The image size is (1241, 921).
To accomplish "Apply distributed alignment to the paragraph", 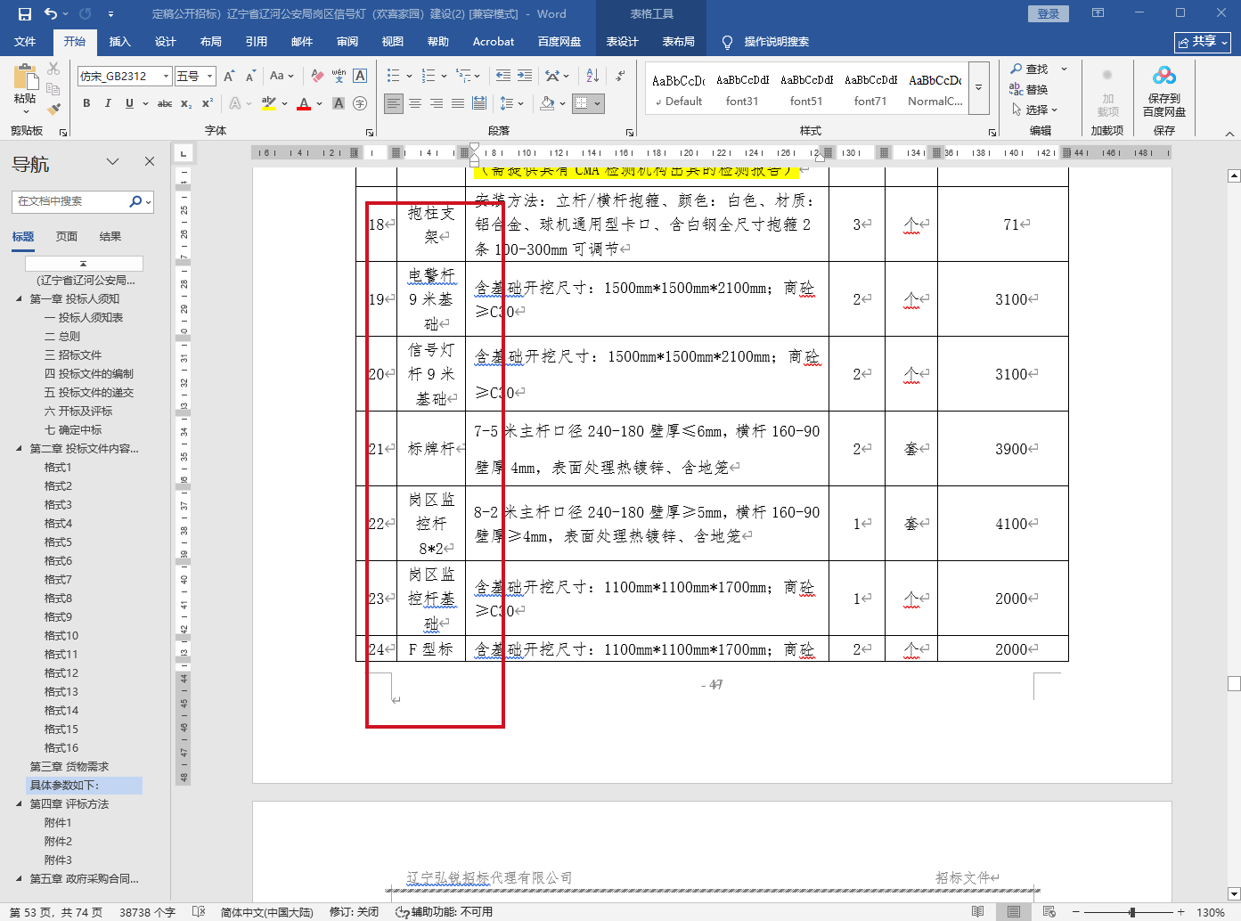I will coord(479,104).
